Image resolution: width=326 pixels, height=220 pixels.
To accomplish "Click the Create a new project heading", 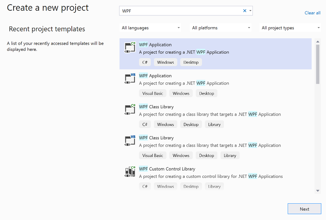I will coord(48,8).
